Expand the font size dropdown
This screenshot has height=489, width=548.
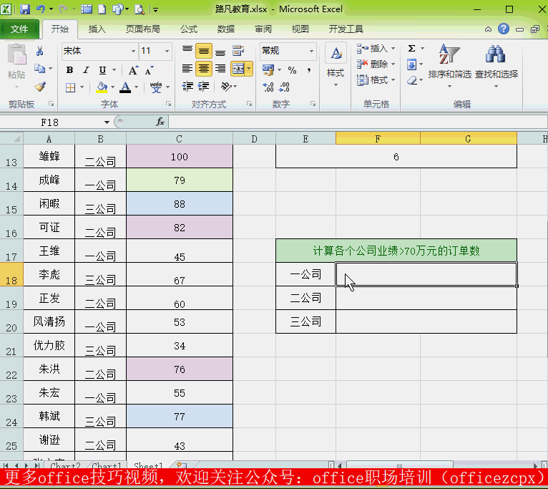coord(167,52)
